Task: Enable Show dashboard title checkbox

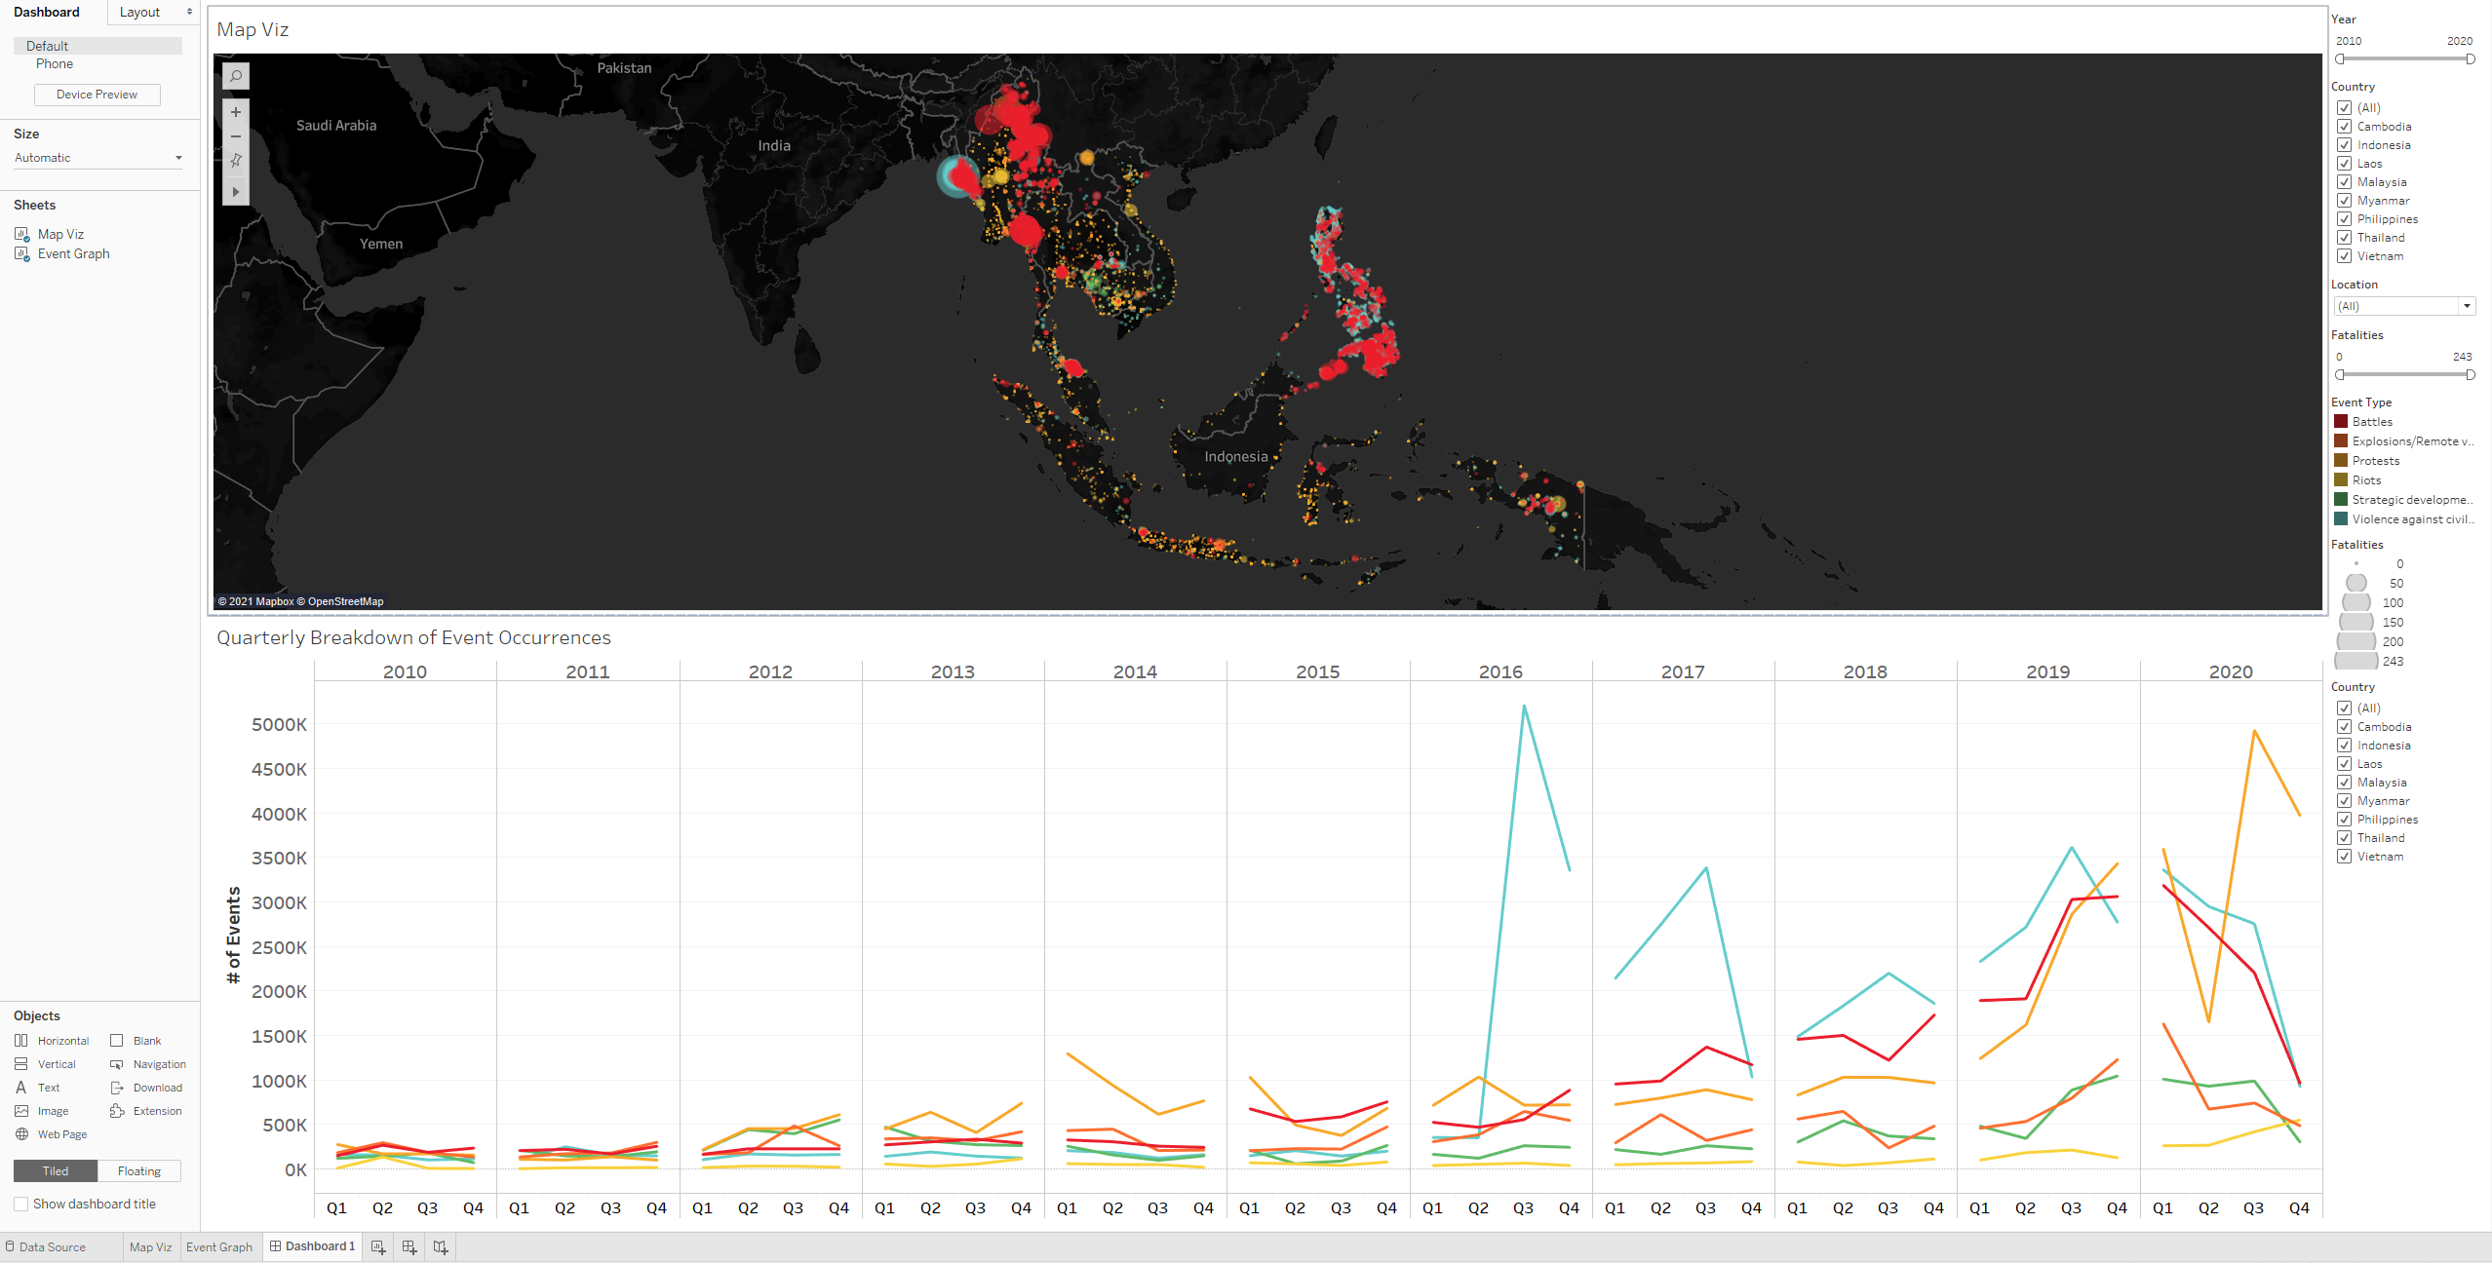Action: click(21, 1204)
